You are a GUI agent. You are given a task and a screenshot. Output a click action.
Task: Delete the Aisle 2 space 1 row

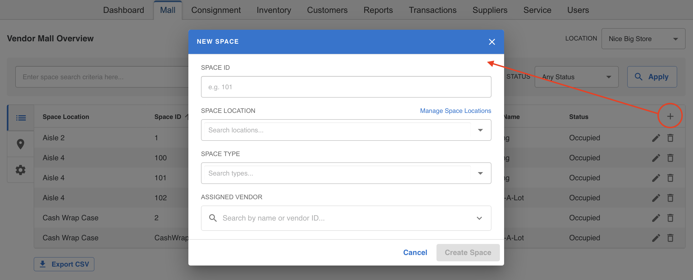670,138
